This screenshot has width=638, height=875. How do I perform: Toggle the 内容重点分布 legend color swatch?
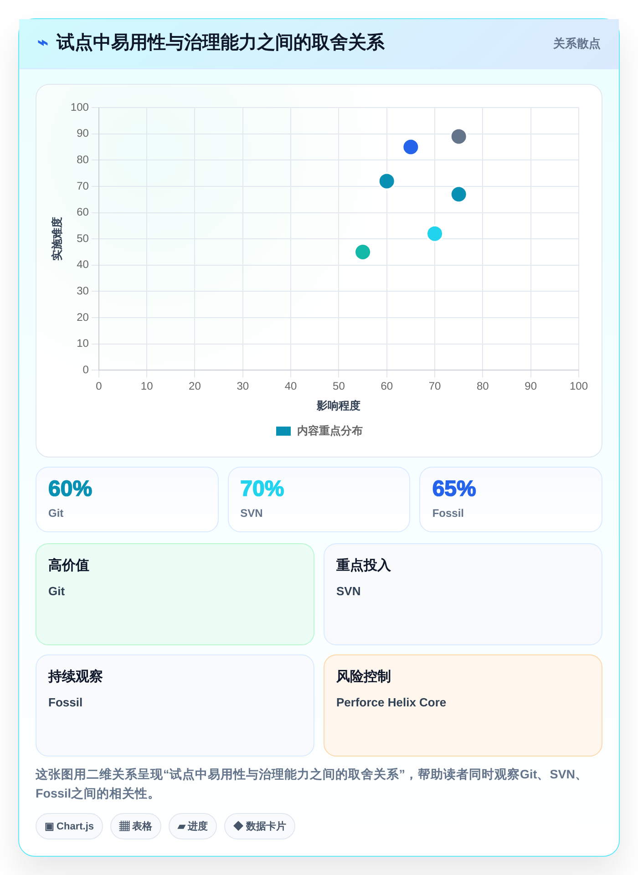(x=283, y=431)
